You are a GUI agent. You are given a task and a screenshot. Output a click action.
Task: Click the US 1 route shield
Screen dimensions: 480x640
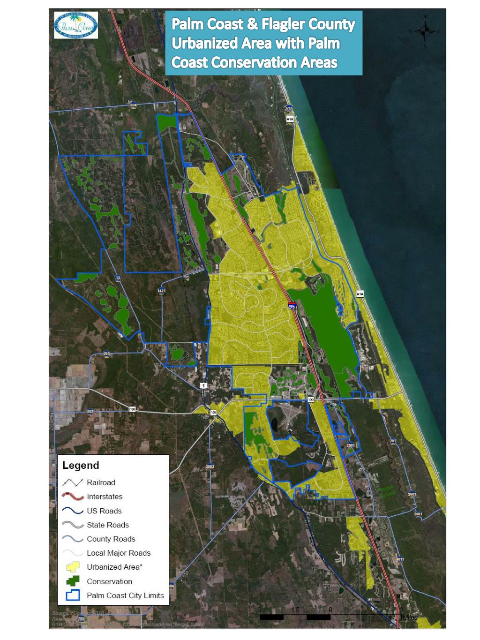[x=203, y=385]
